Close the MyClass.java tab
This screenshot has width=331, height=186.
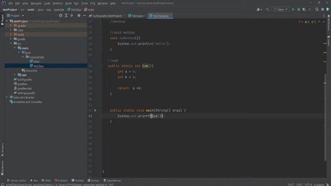(171, 16)
